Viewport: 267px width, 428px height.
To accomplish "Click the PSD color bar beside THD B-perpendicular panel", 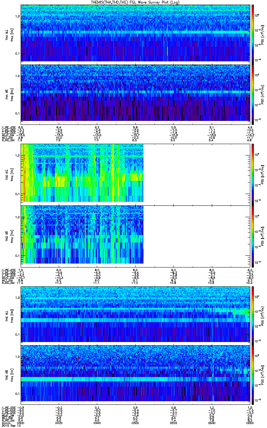I will [x=253, y=173].
